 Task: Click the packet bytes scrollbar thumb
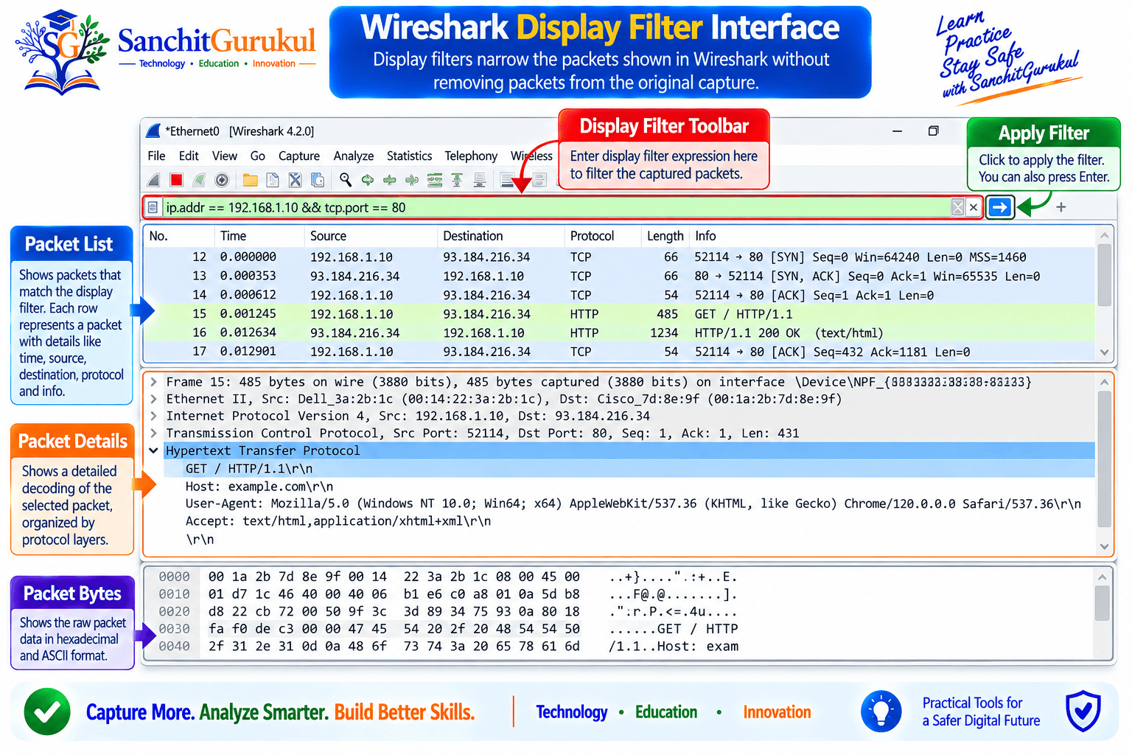[1103, 603]
